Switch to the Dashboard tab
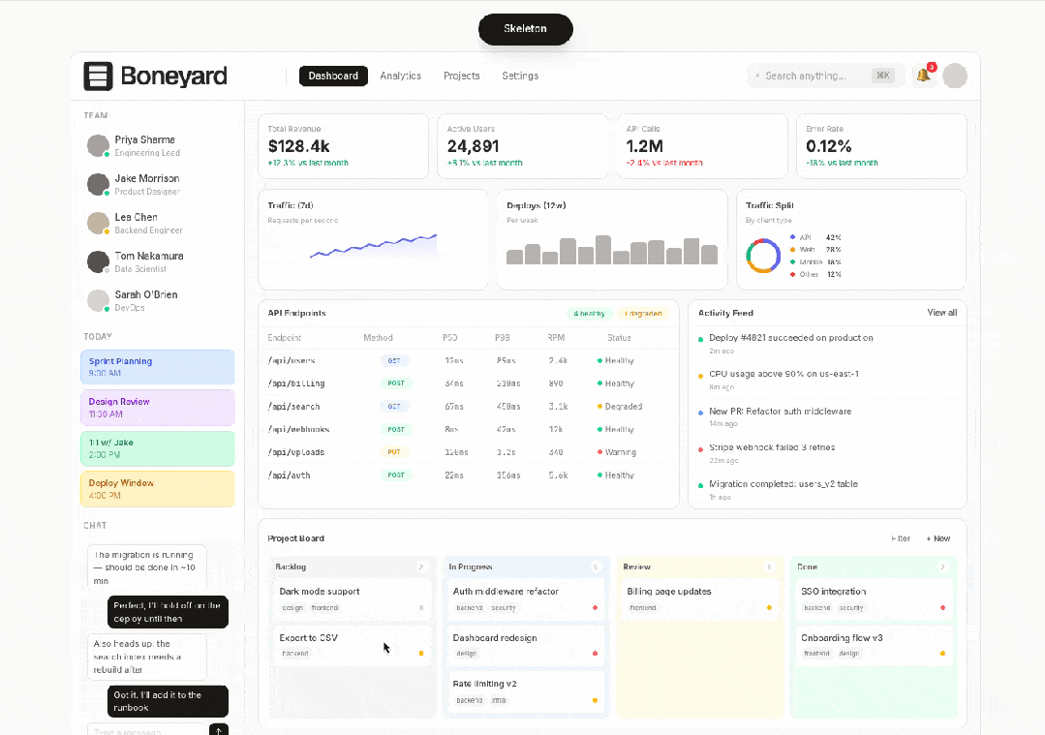The image size is (1045, 735). coord(333,76)
